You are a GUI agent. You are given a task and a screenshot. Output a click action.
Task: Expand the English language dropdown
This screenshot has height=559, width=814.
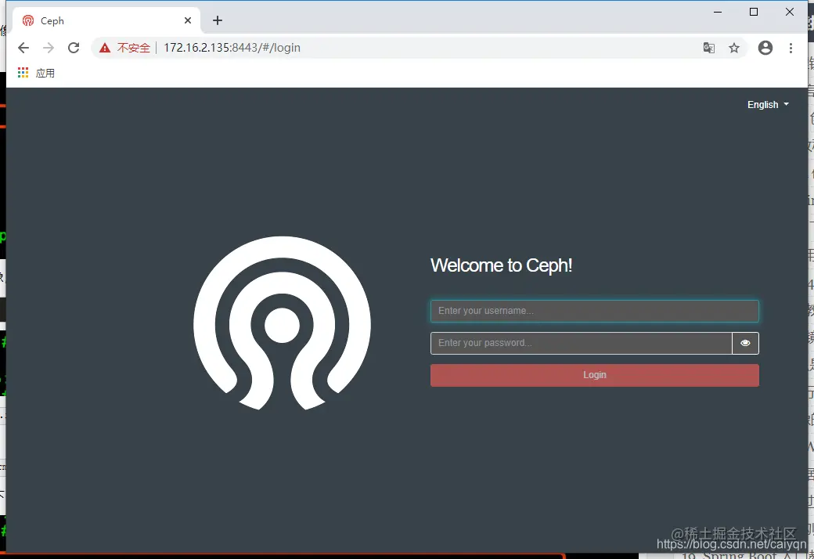pyautogui.click(x=769, y=104)
